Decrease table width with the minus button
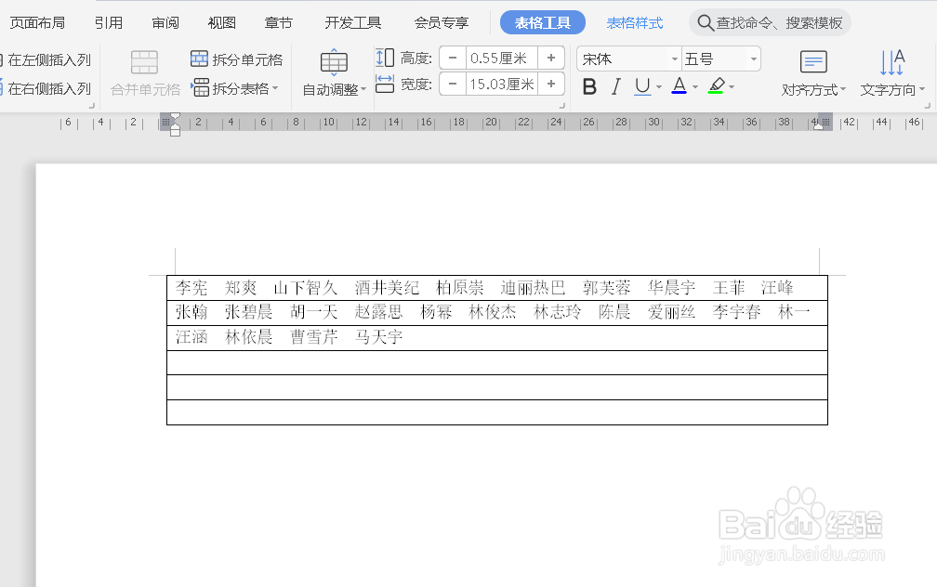 [452, 85]
